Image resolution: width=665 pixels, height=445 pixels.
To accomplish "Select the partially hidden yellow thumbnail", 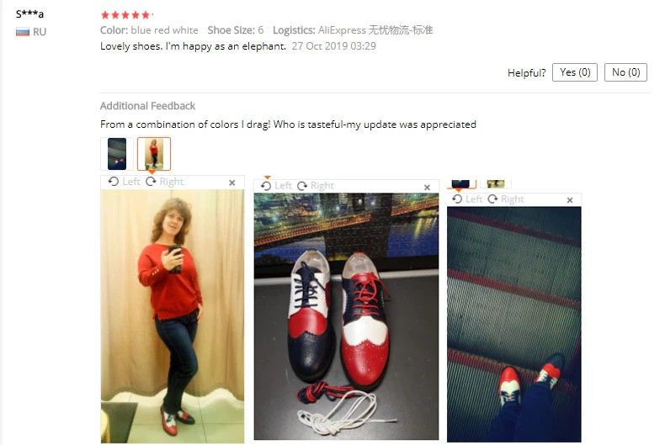I will coord(496,184).
